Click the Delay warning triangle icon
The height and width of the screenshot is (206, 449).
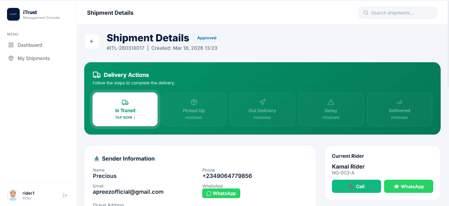pos(331,102)
